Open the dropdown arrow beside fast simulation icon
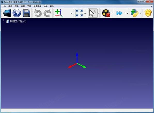The width and height of the screenshot is (154, 113). [125, 13]
